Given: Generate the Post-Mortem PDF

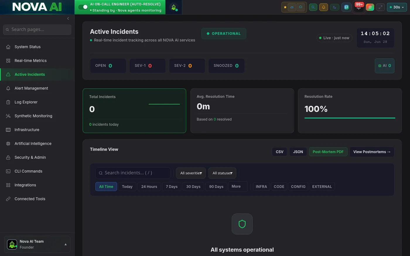Looking at the screenshot, I should [328, 152].
